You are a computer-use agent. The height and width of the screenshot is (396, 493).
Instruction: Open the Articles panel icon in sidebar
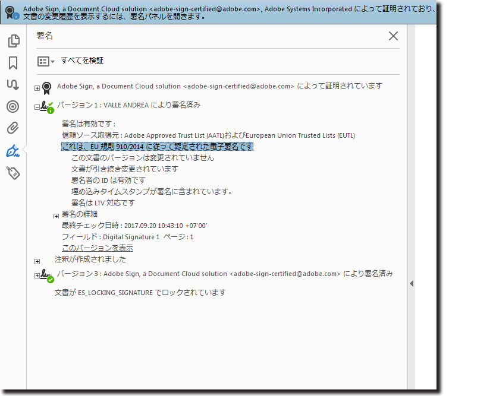tap(13, 85)
